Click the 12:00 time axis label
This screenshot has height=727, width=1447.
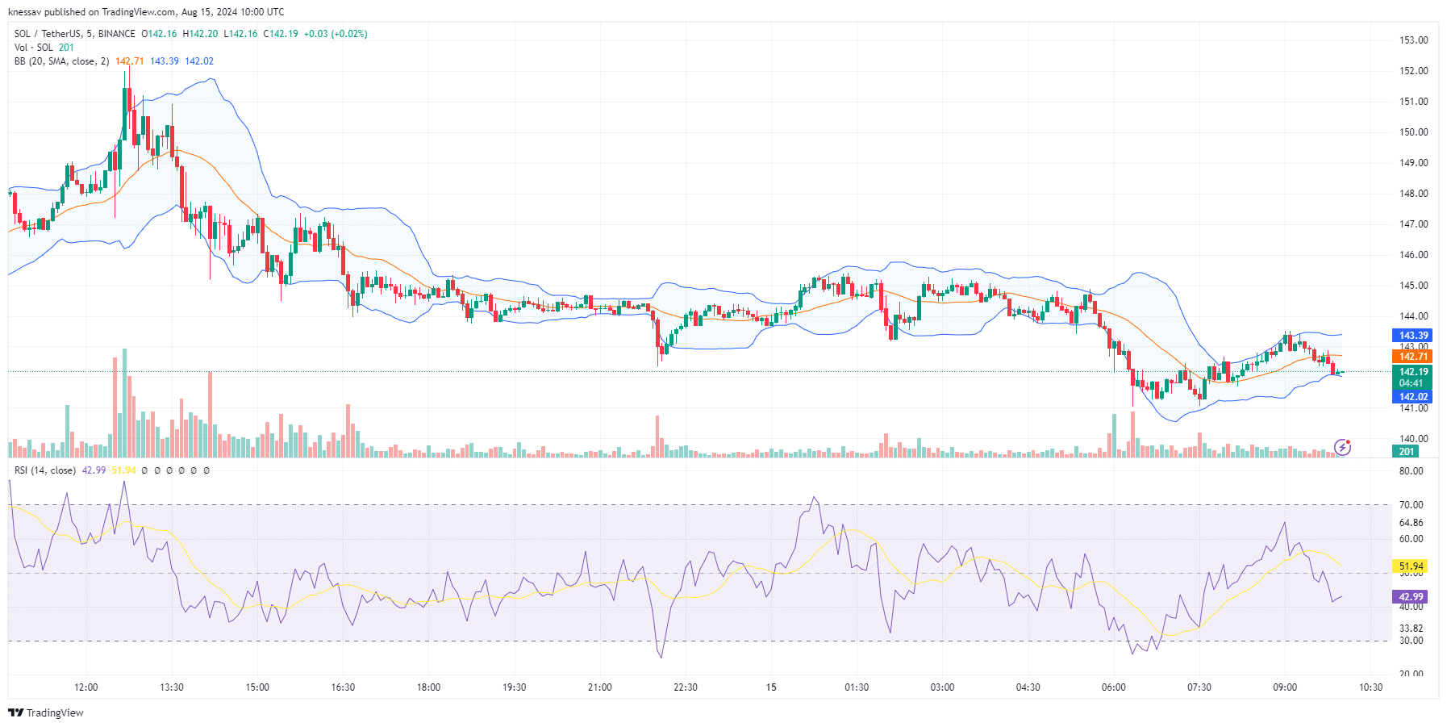pyautogui.click(x=85, y=687)
